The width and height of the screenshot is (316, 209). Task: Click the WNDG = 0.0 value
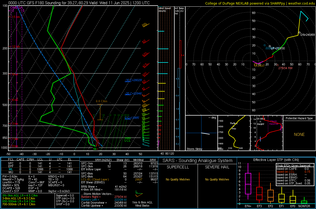(56, 176)
